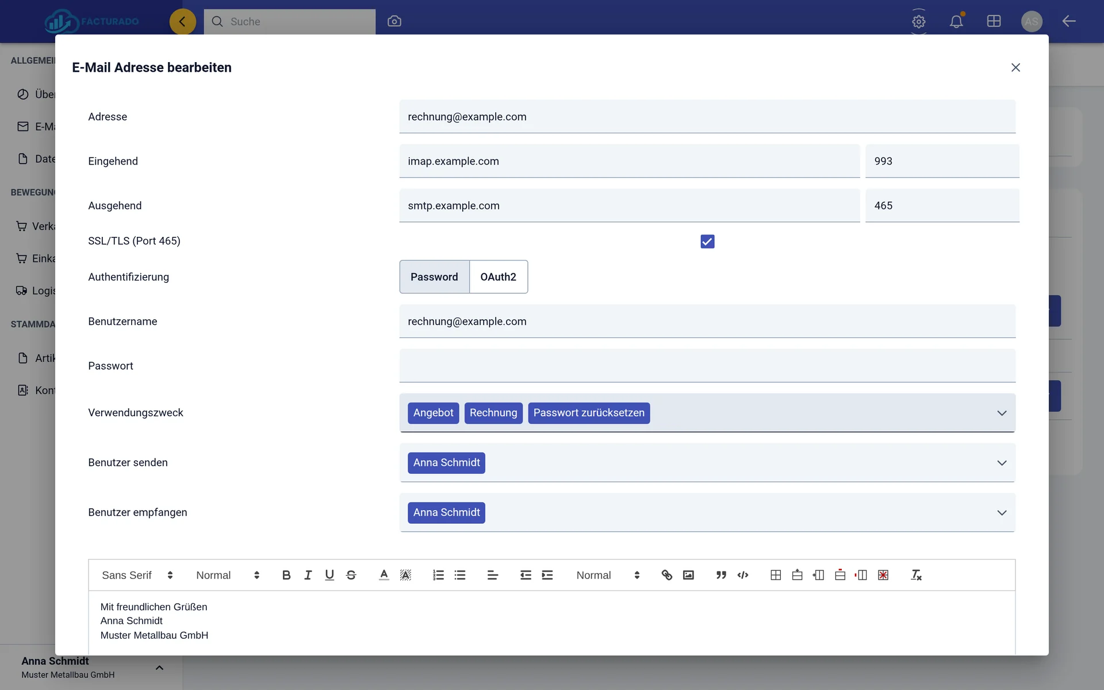The image size is (1104, 690).
Task: Apply italic style in editor toolbar
Action: (308, 575)
